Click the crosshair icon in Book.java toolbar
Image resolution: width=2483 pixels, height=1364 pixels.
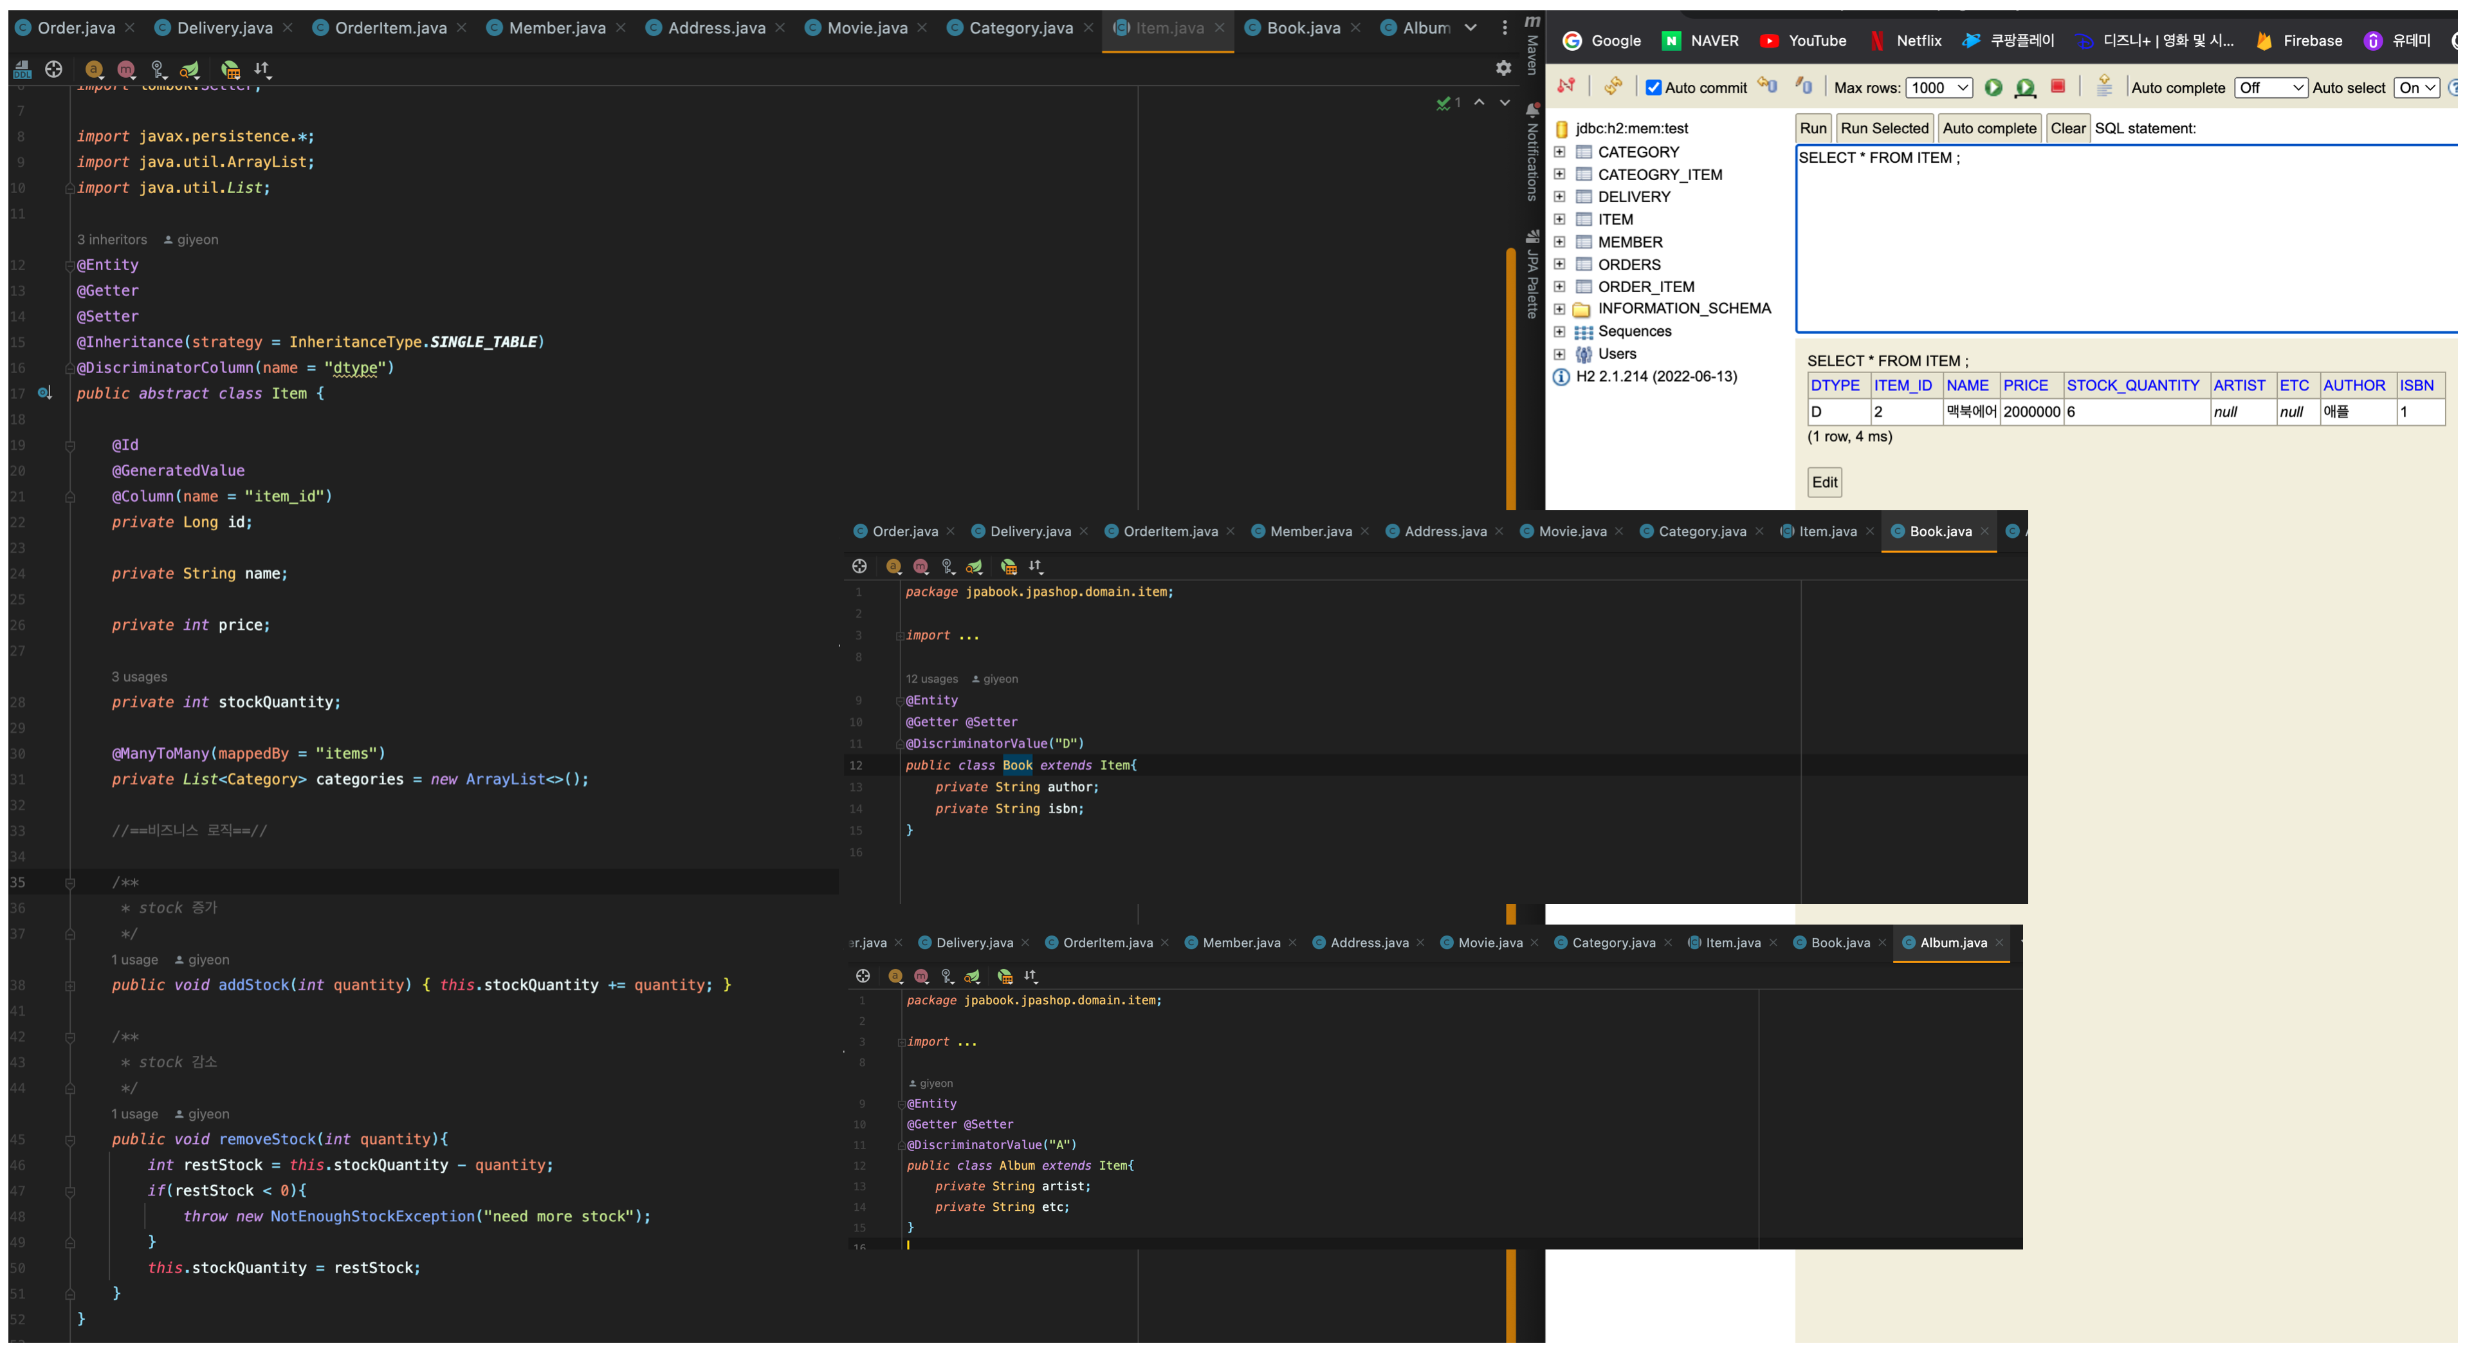click(860, 566)
